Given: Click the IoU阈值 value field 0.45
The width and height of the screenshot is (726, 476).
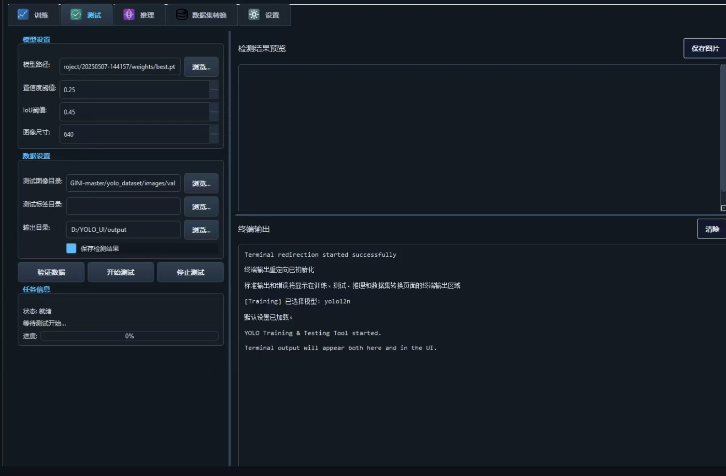Looking at the screenshot, I should 135,112.
